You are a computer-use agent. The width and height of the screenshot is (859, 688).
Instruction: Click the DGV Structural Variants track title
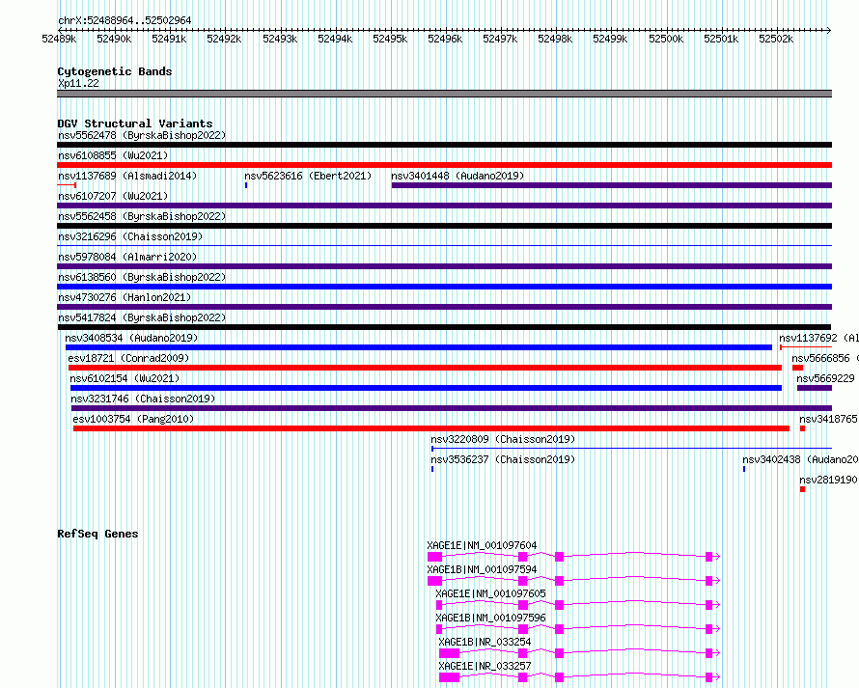click(x=135, y=124)
